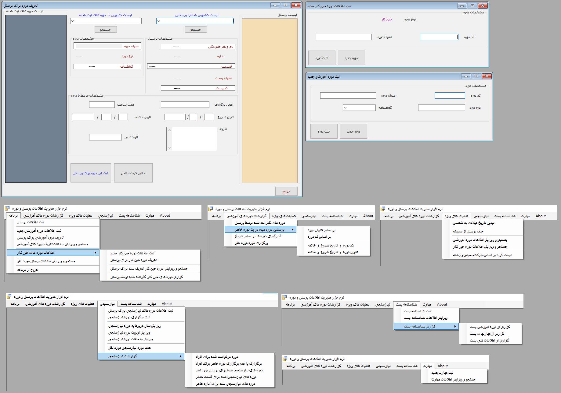Open the گواهینامه dropdown in the new training course window
Viewport: 561px width, 393px height.
345,108
